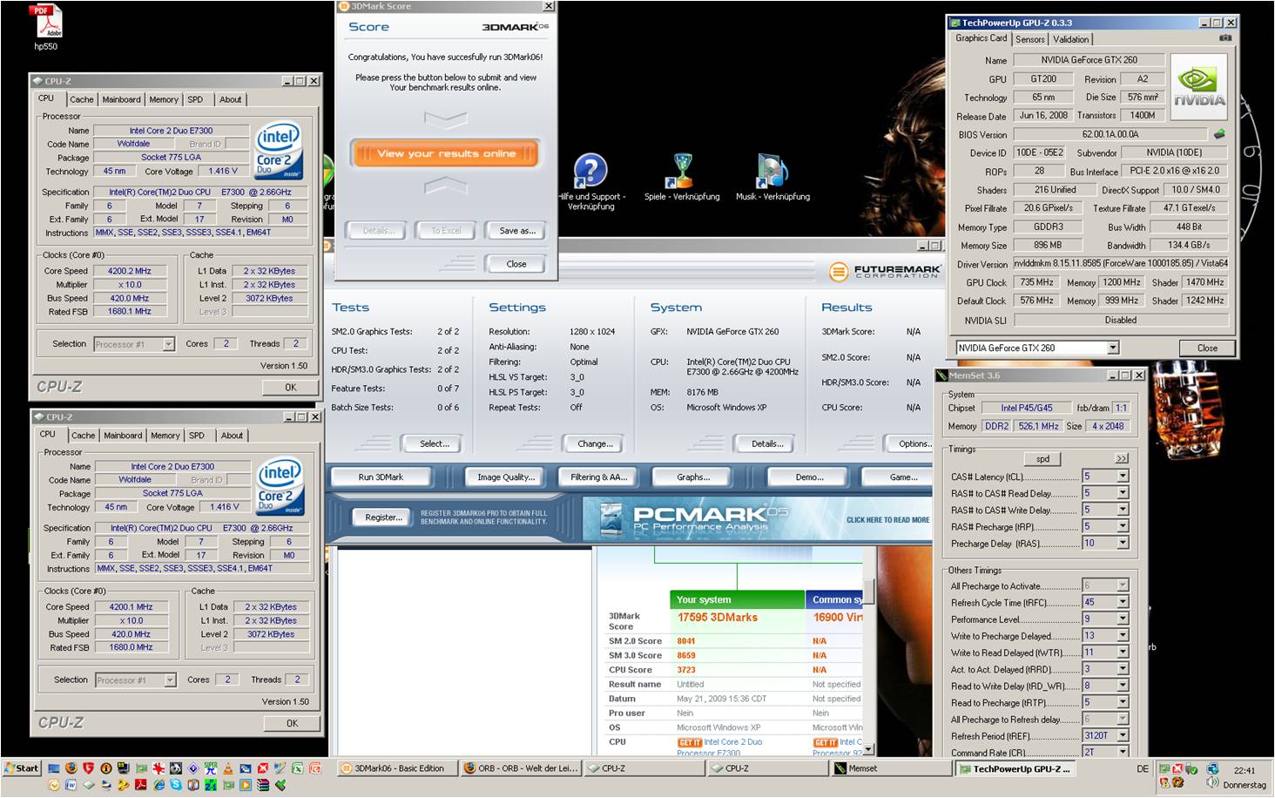Click the panda icon in quick launch
The image size is (1275, 798).
click(x=175, y=768)
